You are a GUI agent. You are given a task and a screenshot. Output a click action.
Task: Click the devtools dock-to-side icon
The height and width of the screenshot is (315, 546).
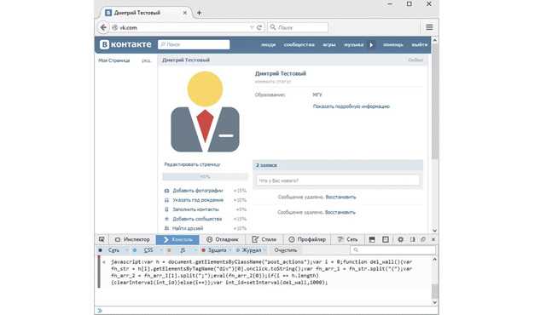click(x=413, y=239)
